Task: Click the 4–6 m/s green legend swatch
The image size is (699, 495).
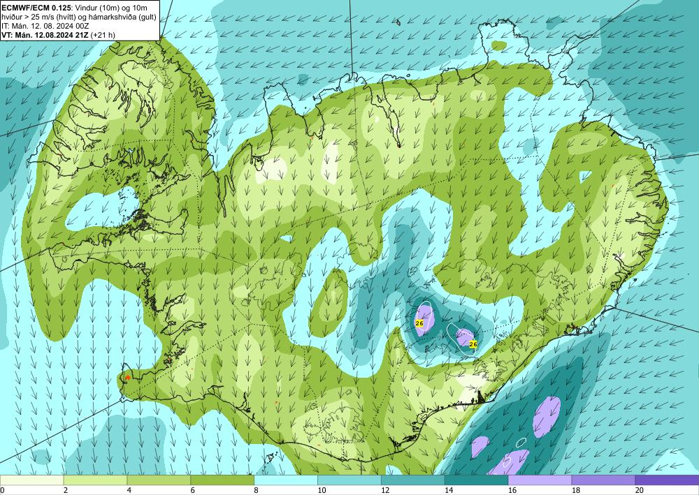Action: (x=159, y=480)
